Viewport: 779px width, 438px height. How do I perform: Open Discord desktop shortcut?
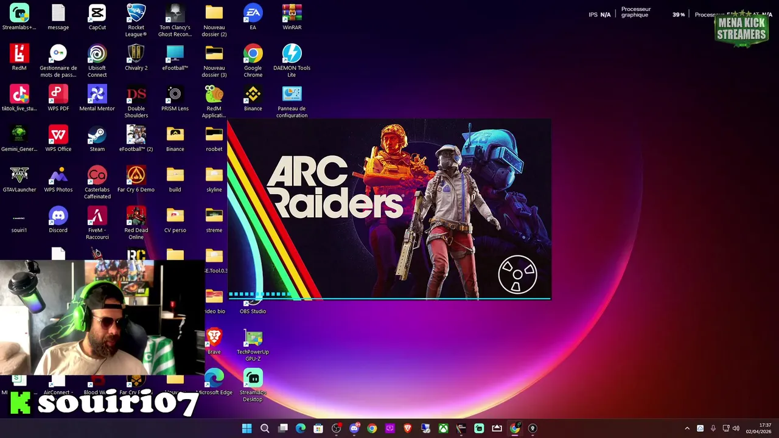coord(58,220)
